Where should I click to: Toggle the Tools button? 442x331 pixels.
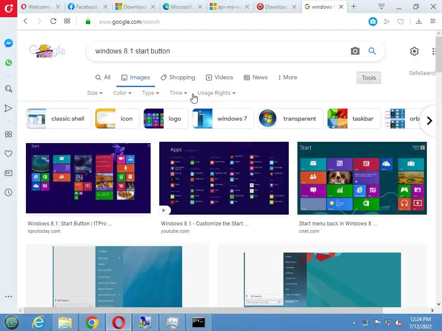369,78
